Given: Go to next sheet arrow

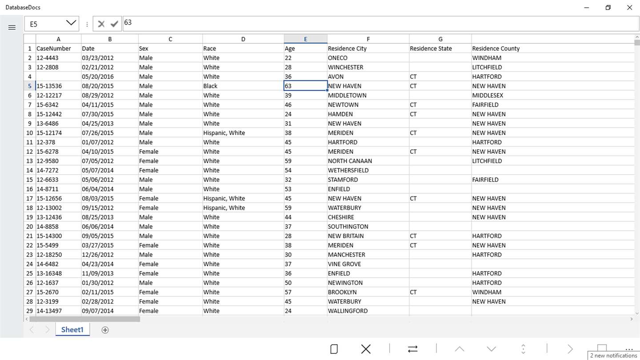Looking at the screenshot, I should click(47, 330).
